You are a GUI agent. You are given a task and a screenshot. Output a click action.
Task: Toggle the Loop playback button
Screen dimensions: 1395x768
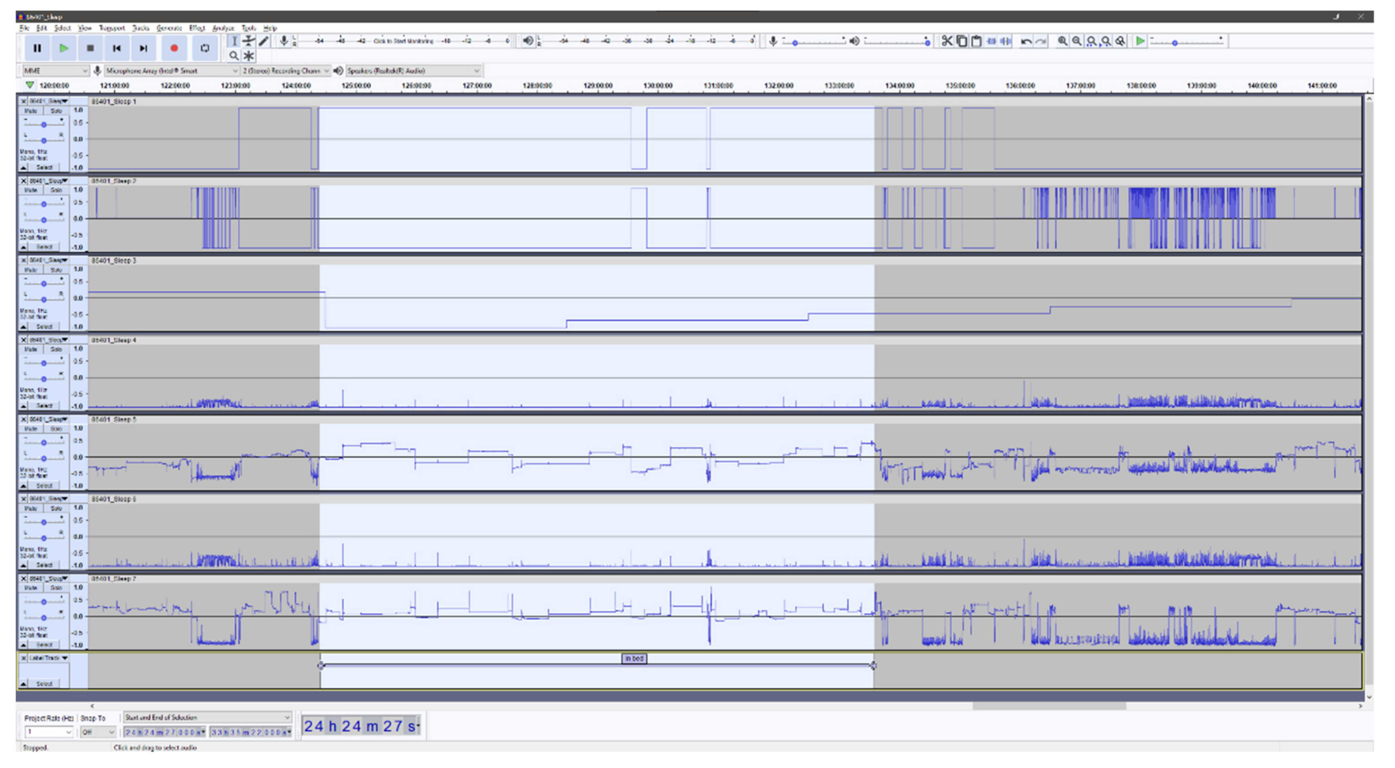[x=205, y=48]
